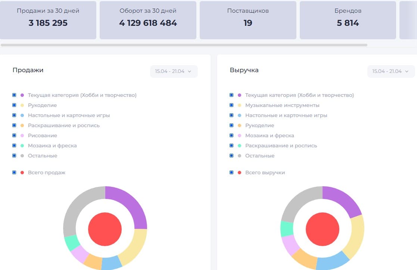Image resolution: width=417 pixels, height=270 pixels.
Task: Toggle the Раскрашивание и роспись checkbox in Продажи
Action: coord(14,125)
